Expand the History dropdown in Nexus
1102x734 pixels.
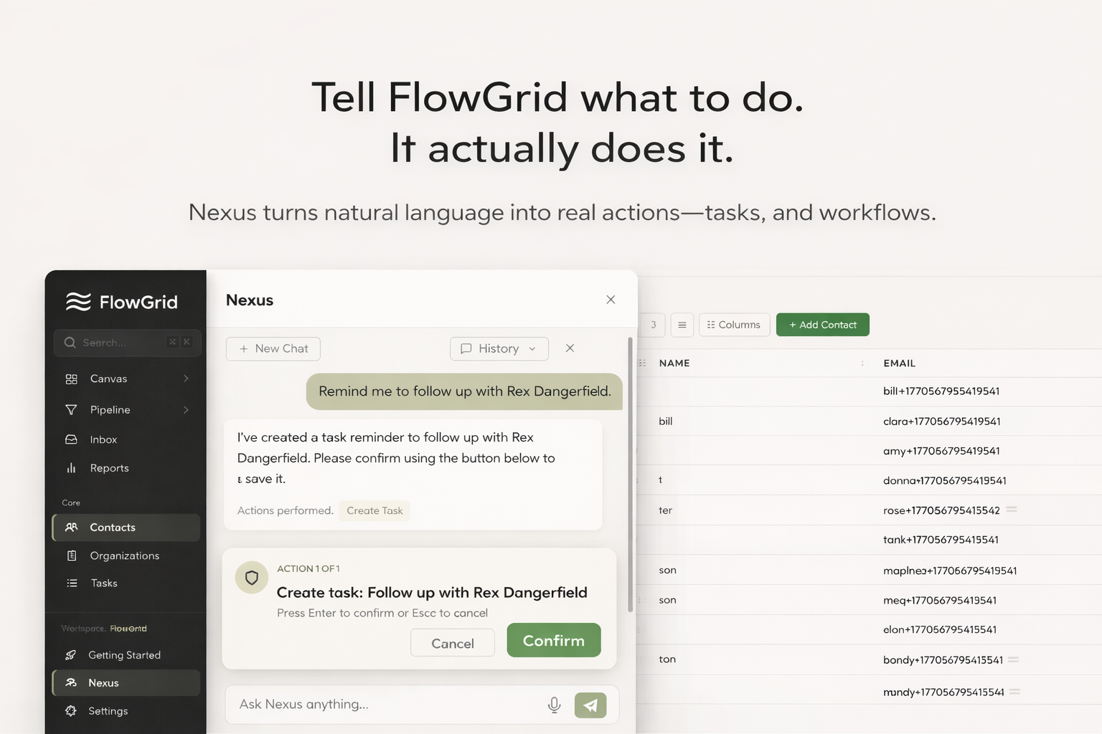coord(499,348)
